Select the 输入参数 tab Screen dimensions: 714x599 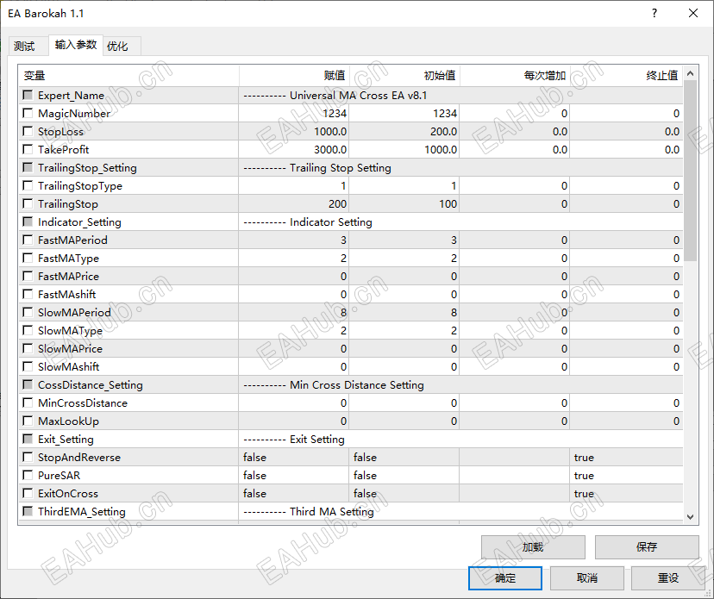click(76, 45)
